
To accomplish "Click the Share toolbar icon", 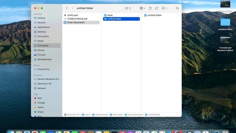I will (150, 8).
